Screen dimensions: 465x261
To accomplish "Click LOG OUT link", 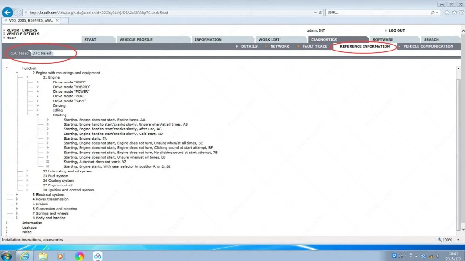I will 397,31.
